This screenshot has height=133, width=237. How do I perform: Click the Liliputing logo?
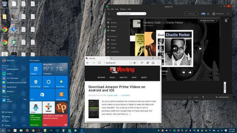(122, 70)
